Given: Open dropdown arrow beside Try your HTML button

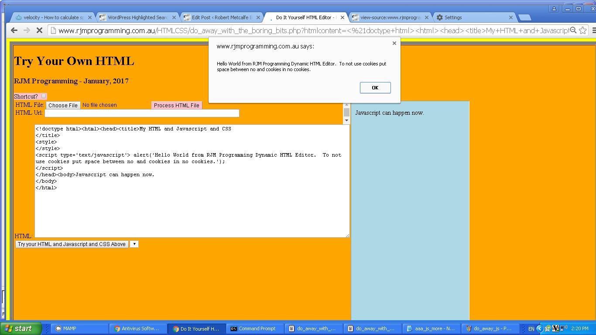Looking at the screenshot, I should [x=134, y=244].
